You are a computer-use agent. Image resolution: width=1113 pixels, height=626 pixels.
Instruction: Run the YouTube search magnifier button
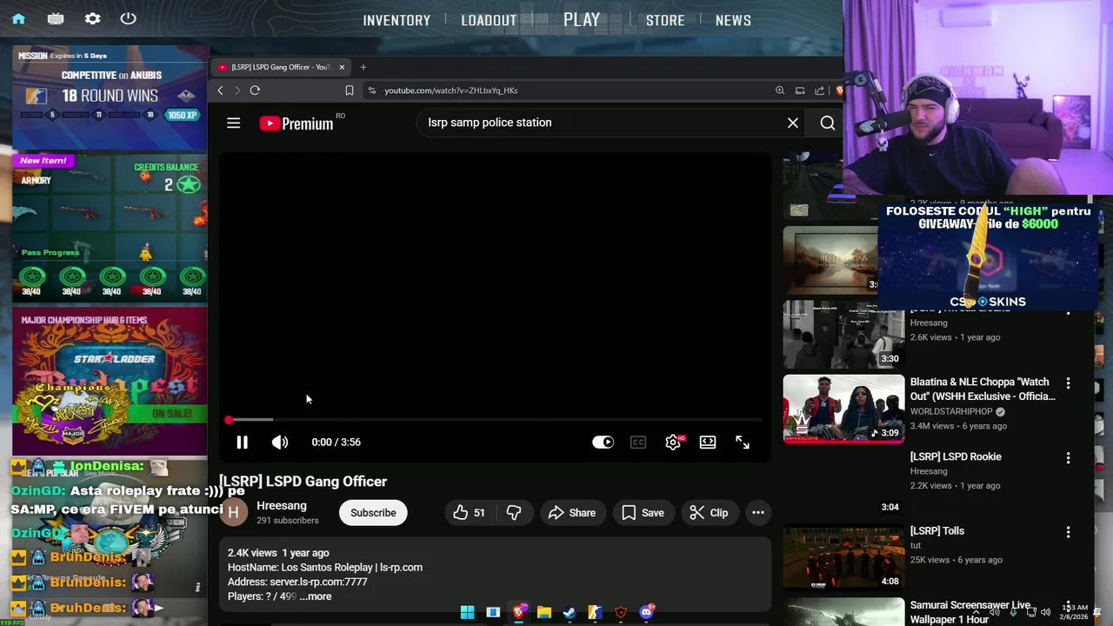(828, 123)
